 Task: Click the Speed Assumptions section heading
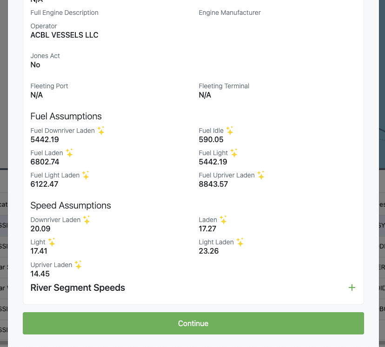71,205
